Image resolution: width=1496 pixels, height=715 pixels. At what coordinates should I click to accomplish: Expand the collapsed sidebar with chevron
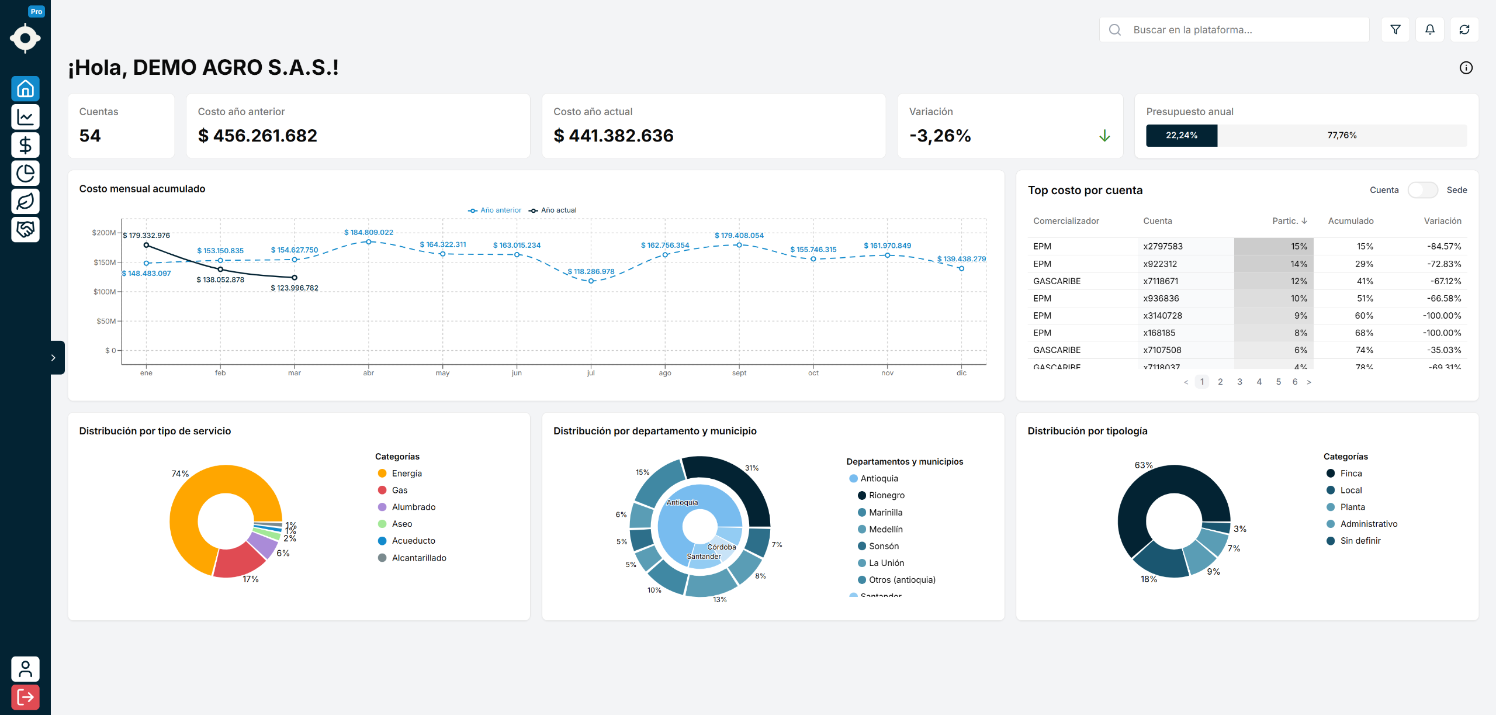click(x=53, y=358)
